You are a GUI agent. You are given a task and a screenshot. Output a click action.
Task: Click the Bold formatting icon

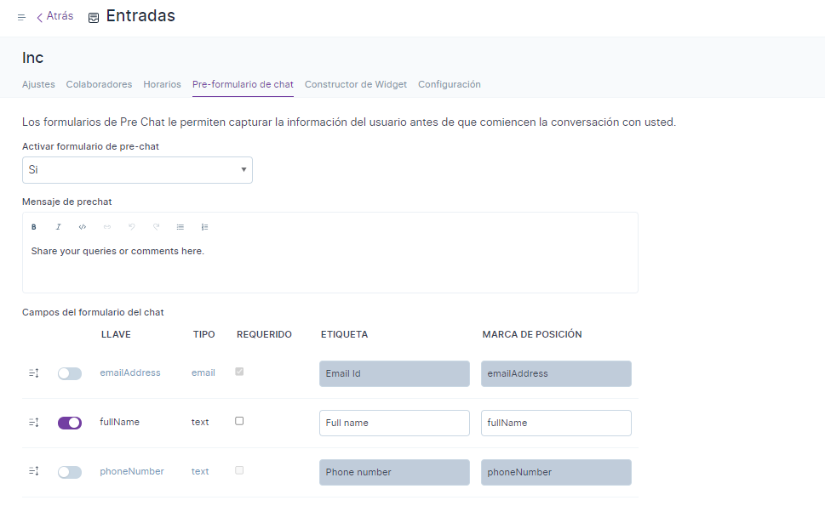pos(34,227)
